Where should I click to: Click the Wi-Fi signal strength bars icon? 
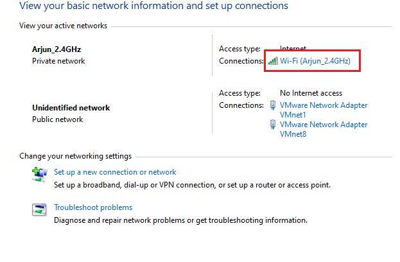click(x=272, y=61)
